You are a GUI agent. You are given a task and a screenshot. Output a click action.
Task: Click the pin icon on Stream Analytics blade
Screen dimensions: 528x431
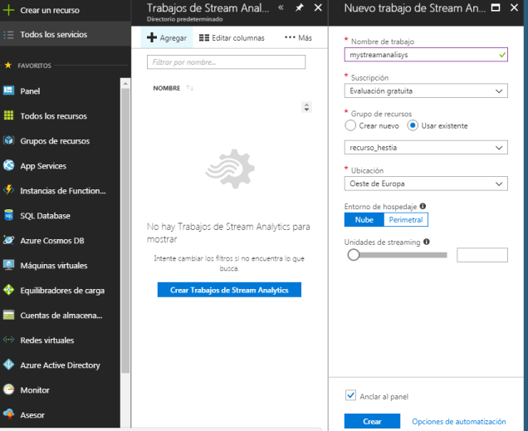click(x=299, y=7)
